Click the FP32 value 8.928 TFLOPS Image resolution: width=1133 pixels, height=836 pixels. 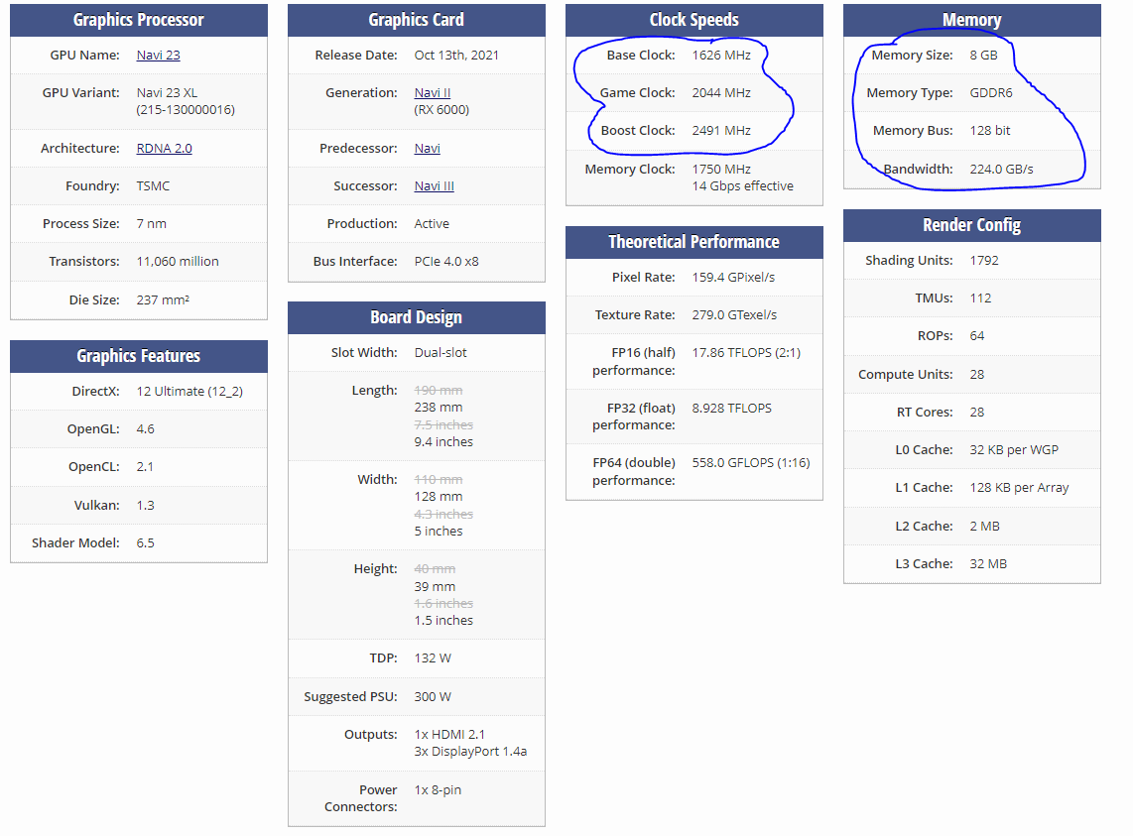click(732, 409)
